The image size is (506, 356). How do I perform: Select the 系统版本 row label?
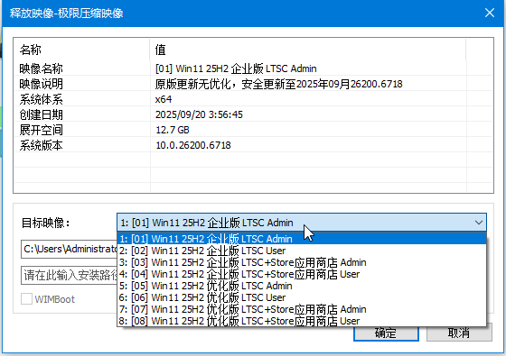pyautogui.click(x=41, y=145)
